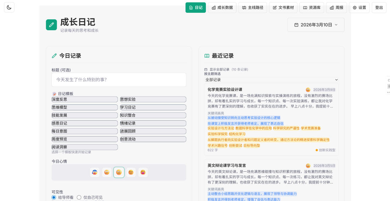Open 设置 settings page
This screenshot has height=201, width=390.
[359, 8]
